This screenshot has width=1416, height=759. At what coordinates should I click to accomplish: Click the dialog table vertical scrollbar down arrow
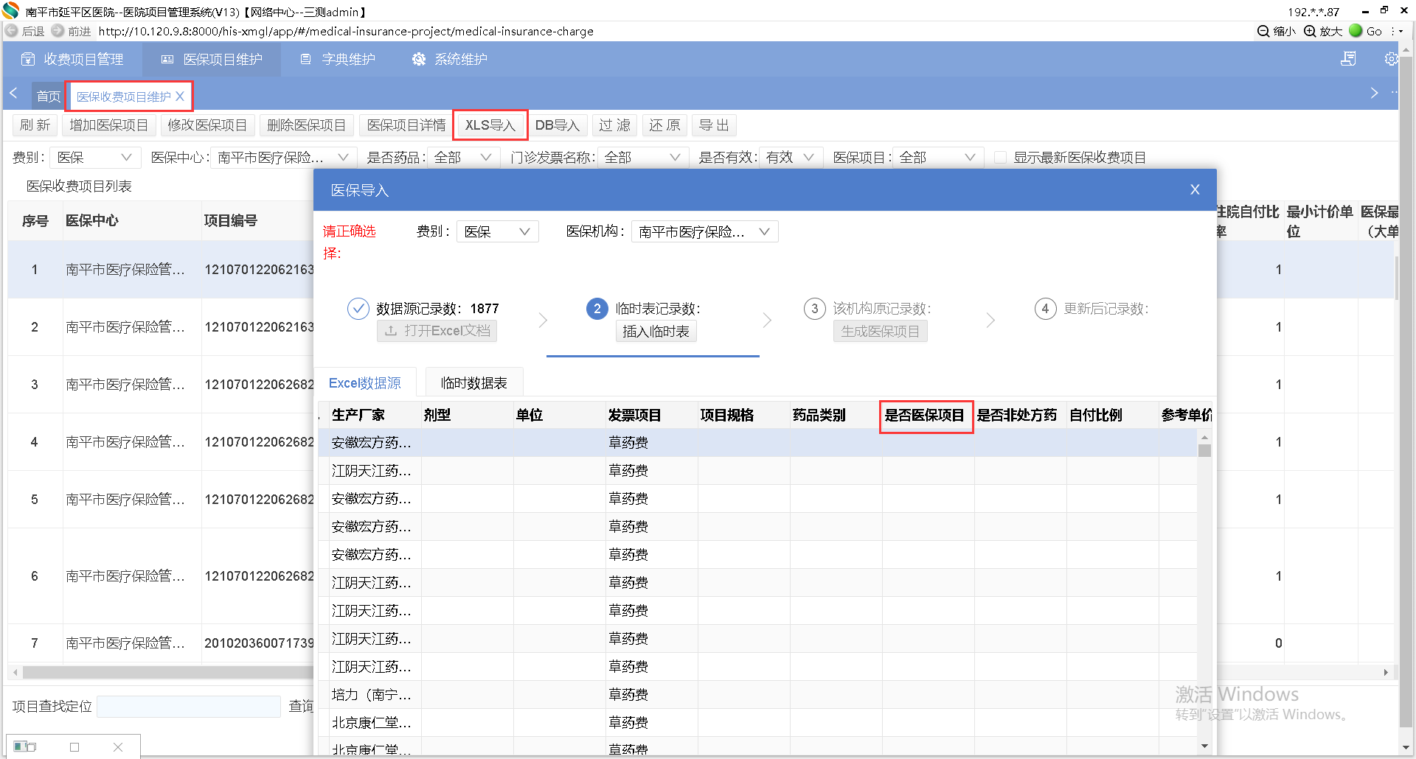coord(1204,746)
